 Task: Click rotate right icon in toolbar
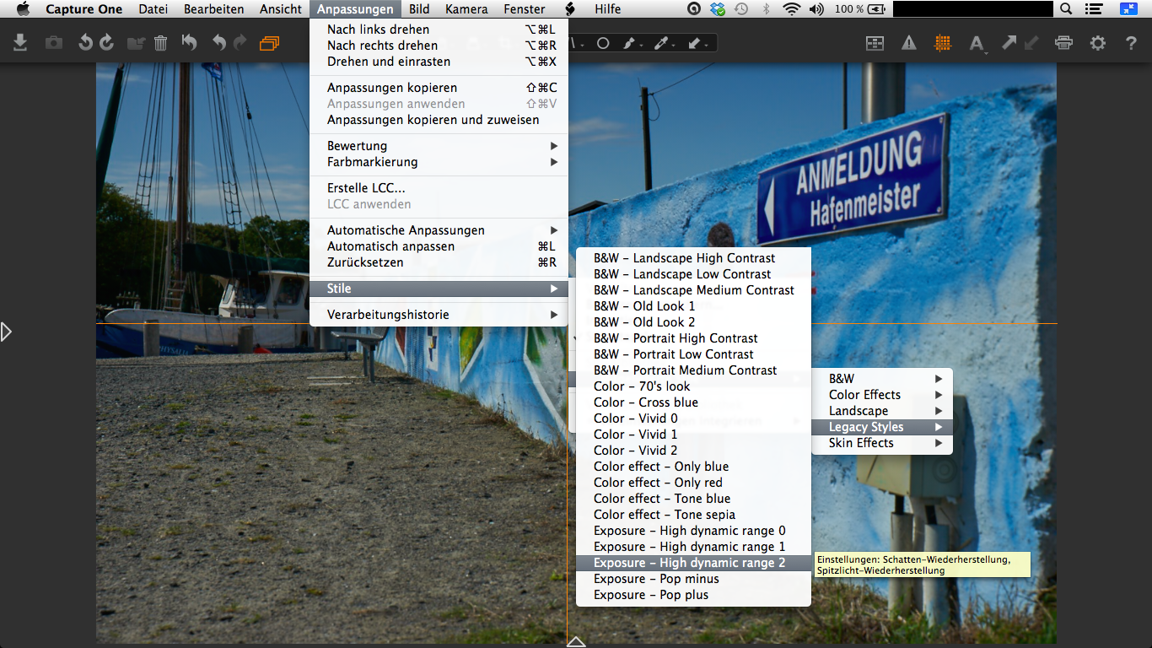coord(106,42)
